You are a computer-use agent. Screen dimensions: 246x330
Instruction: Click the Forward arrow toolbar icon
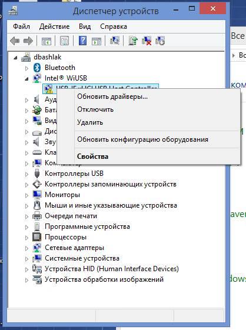click(28, 41)
